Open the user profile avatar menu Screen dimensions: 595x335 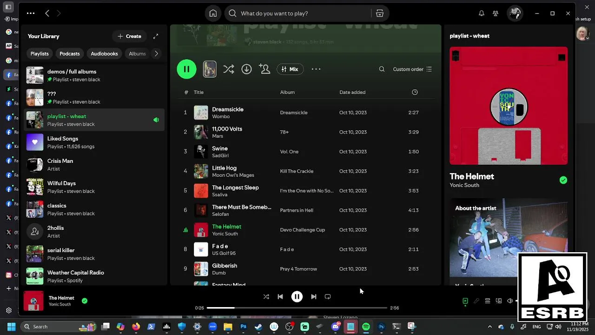coord(515,13)
